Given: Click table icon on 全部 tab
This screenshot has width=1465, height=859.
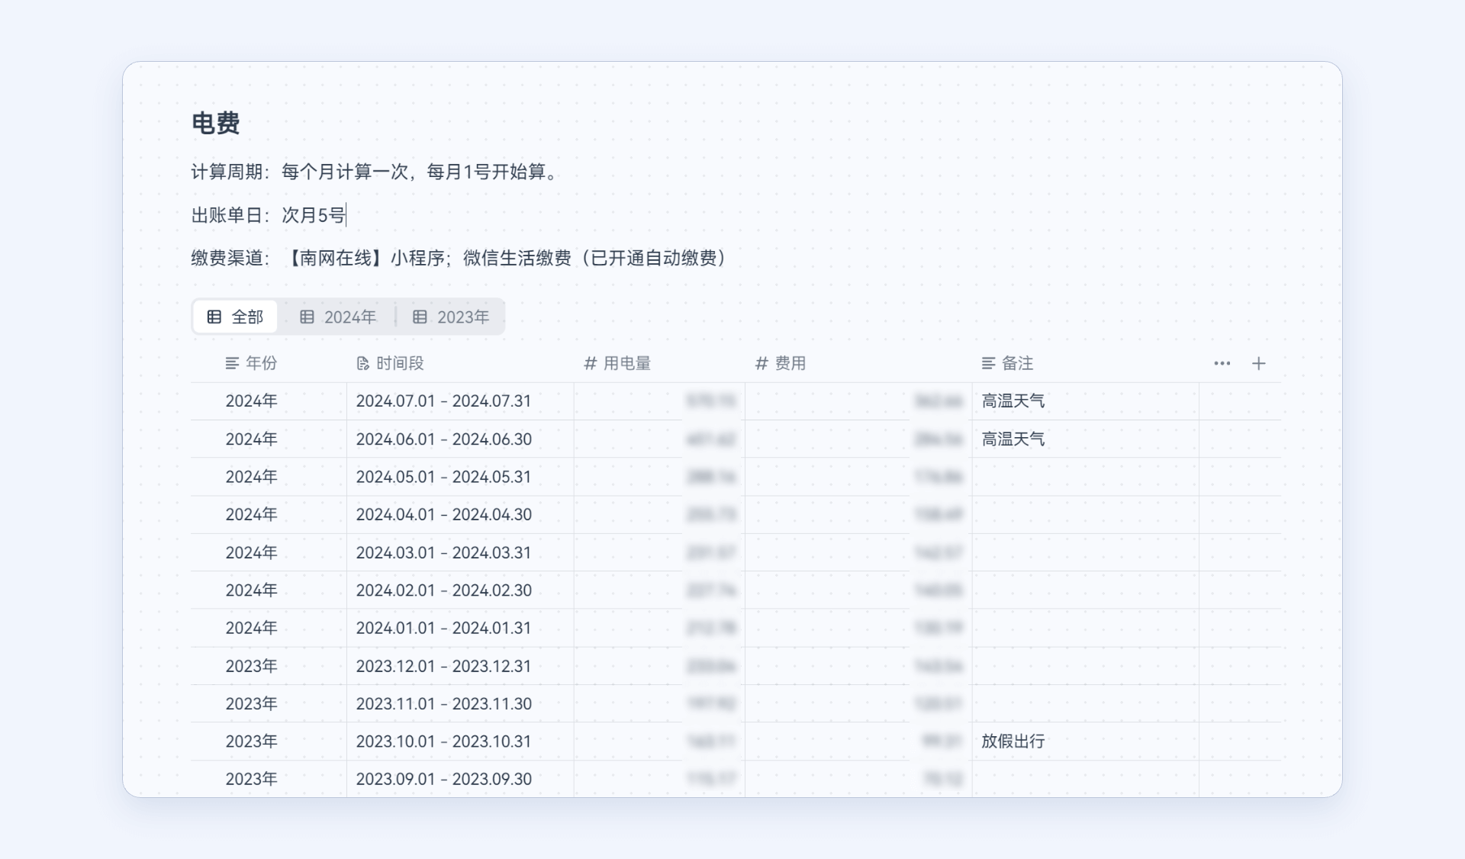Looking at the screenshot, I should point(214,317).
